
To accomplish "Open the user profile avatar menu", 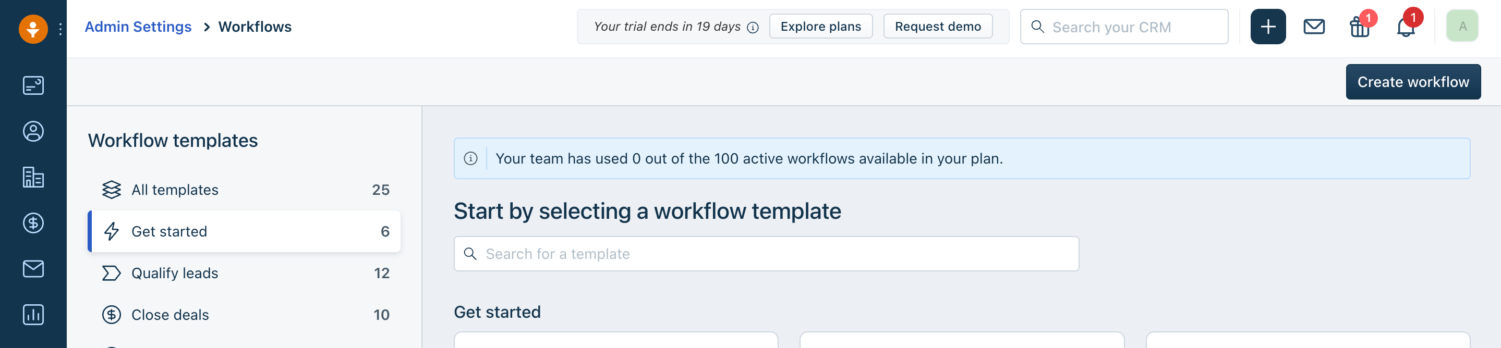I will pyautogui.click(x=1461, y=26).
